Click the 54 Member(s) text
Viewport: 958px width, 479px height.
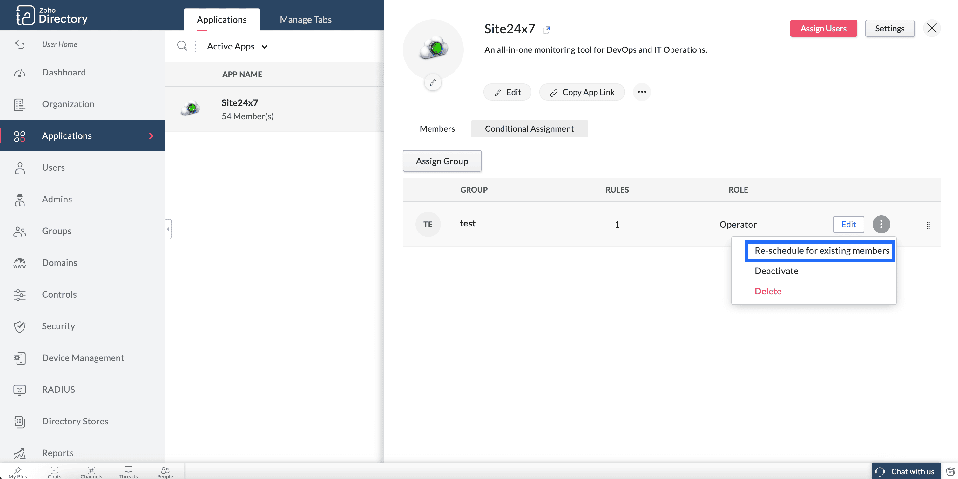tap(248, 116)
